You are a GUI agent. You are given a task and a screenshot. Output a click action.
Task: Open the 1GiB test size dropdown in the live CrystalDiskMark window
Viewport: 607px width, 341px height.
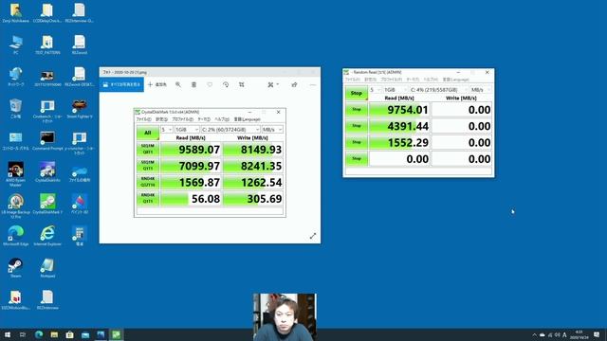pyautogui.click(x=395, y=90)
